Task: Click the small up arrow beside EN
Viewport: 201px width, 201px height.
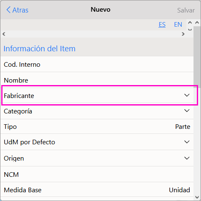Action: [x=190, y=23]
